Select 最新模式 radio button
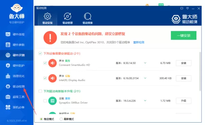 coord(61,119)
